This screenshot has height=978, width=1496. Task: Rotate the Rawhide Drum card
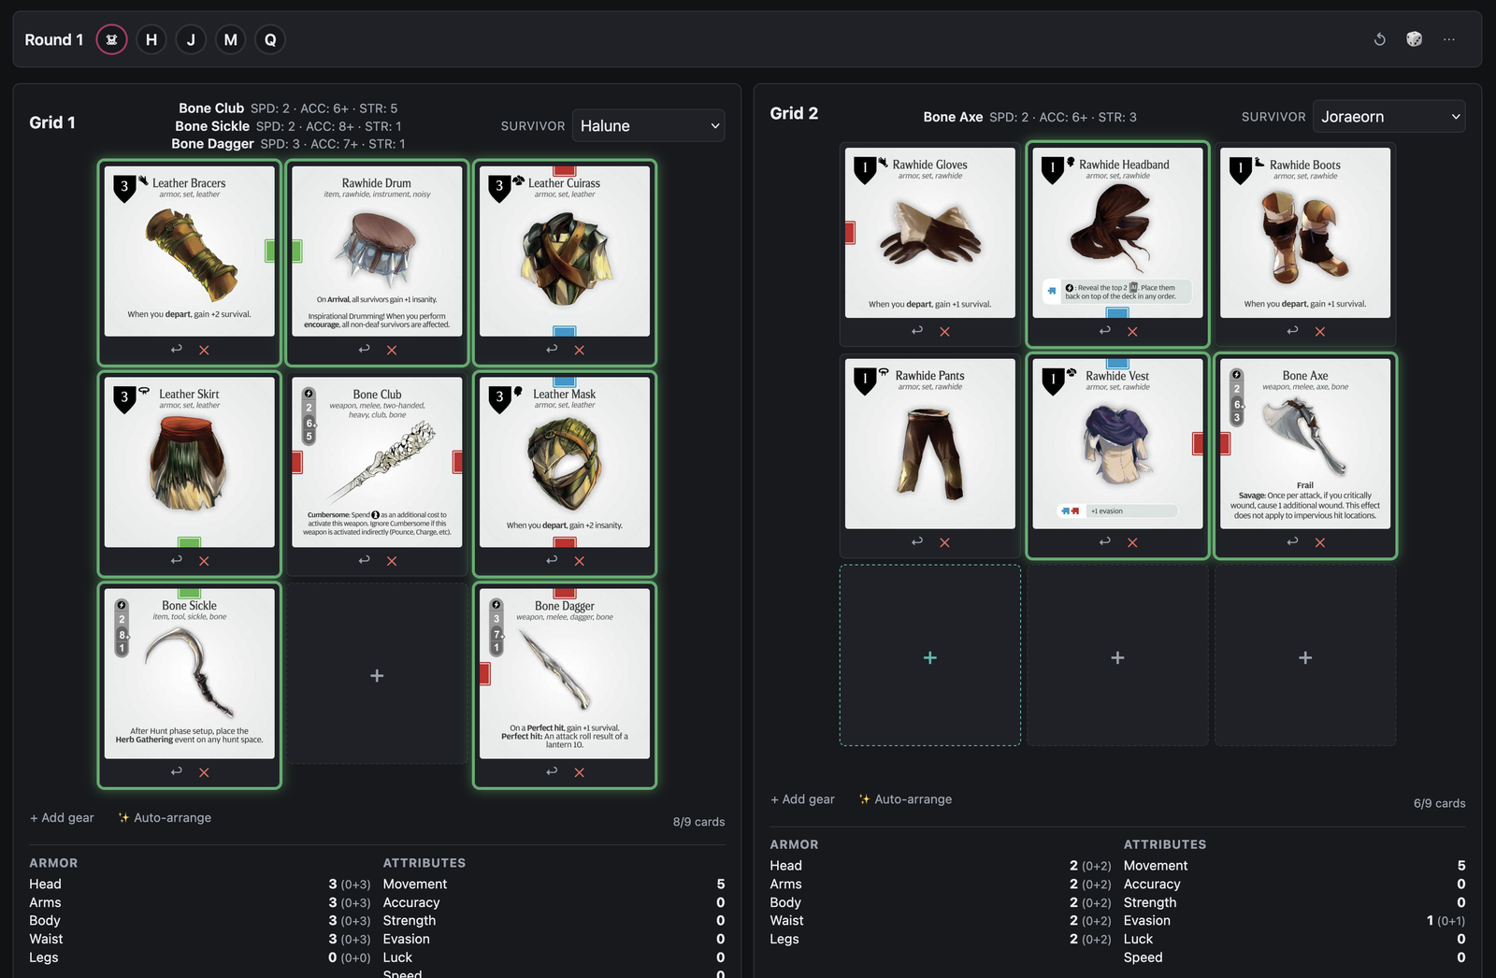click(364, 349)
